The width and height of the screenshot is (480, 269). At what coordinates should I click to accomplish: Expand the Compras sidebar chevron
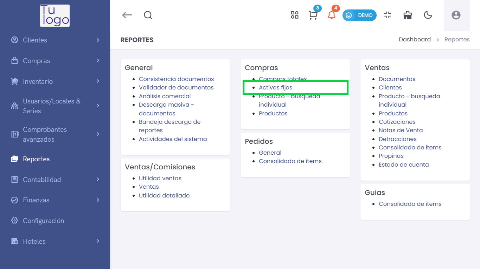coord(98,61)
